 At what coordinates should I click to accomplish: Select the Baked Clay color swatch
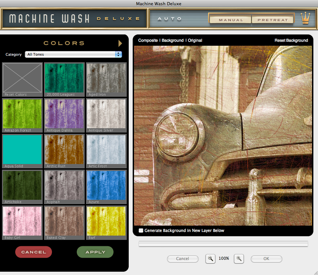(64, 222)
